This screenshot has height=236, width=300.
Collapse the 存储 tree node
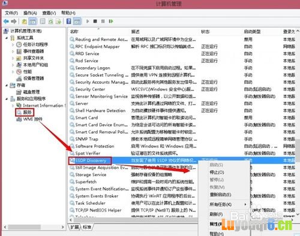(7, 85)
